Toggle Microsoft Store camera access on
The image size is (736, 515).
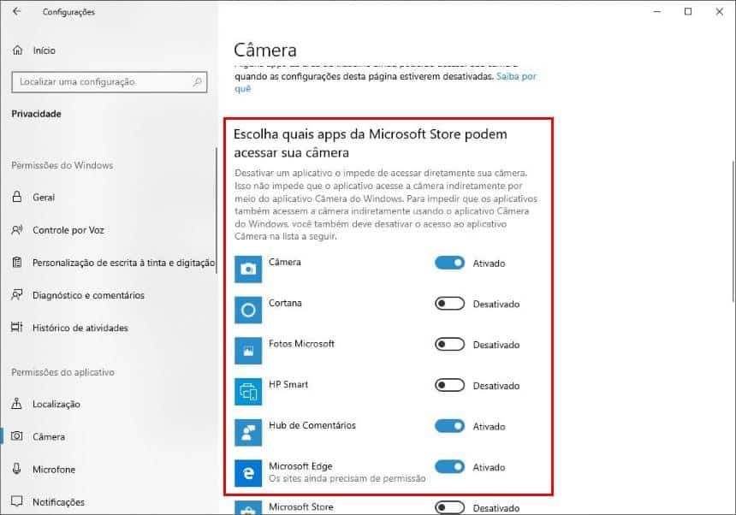(x=449, y=507)
